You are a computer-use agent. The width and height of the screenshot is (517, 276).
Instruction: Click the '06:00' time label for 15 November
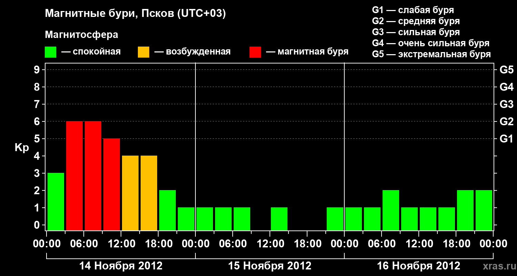click(x=233, y=244)
